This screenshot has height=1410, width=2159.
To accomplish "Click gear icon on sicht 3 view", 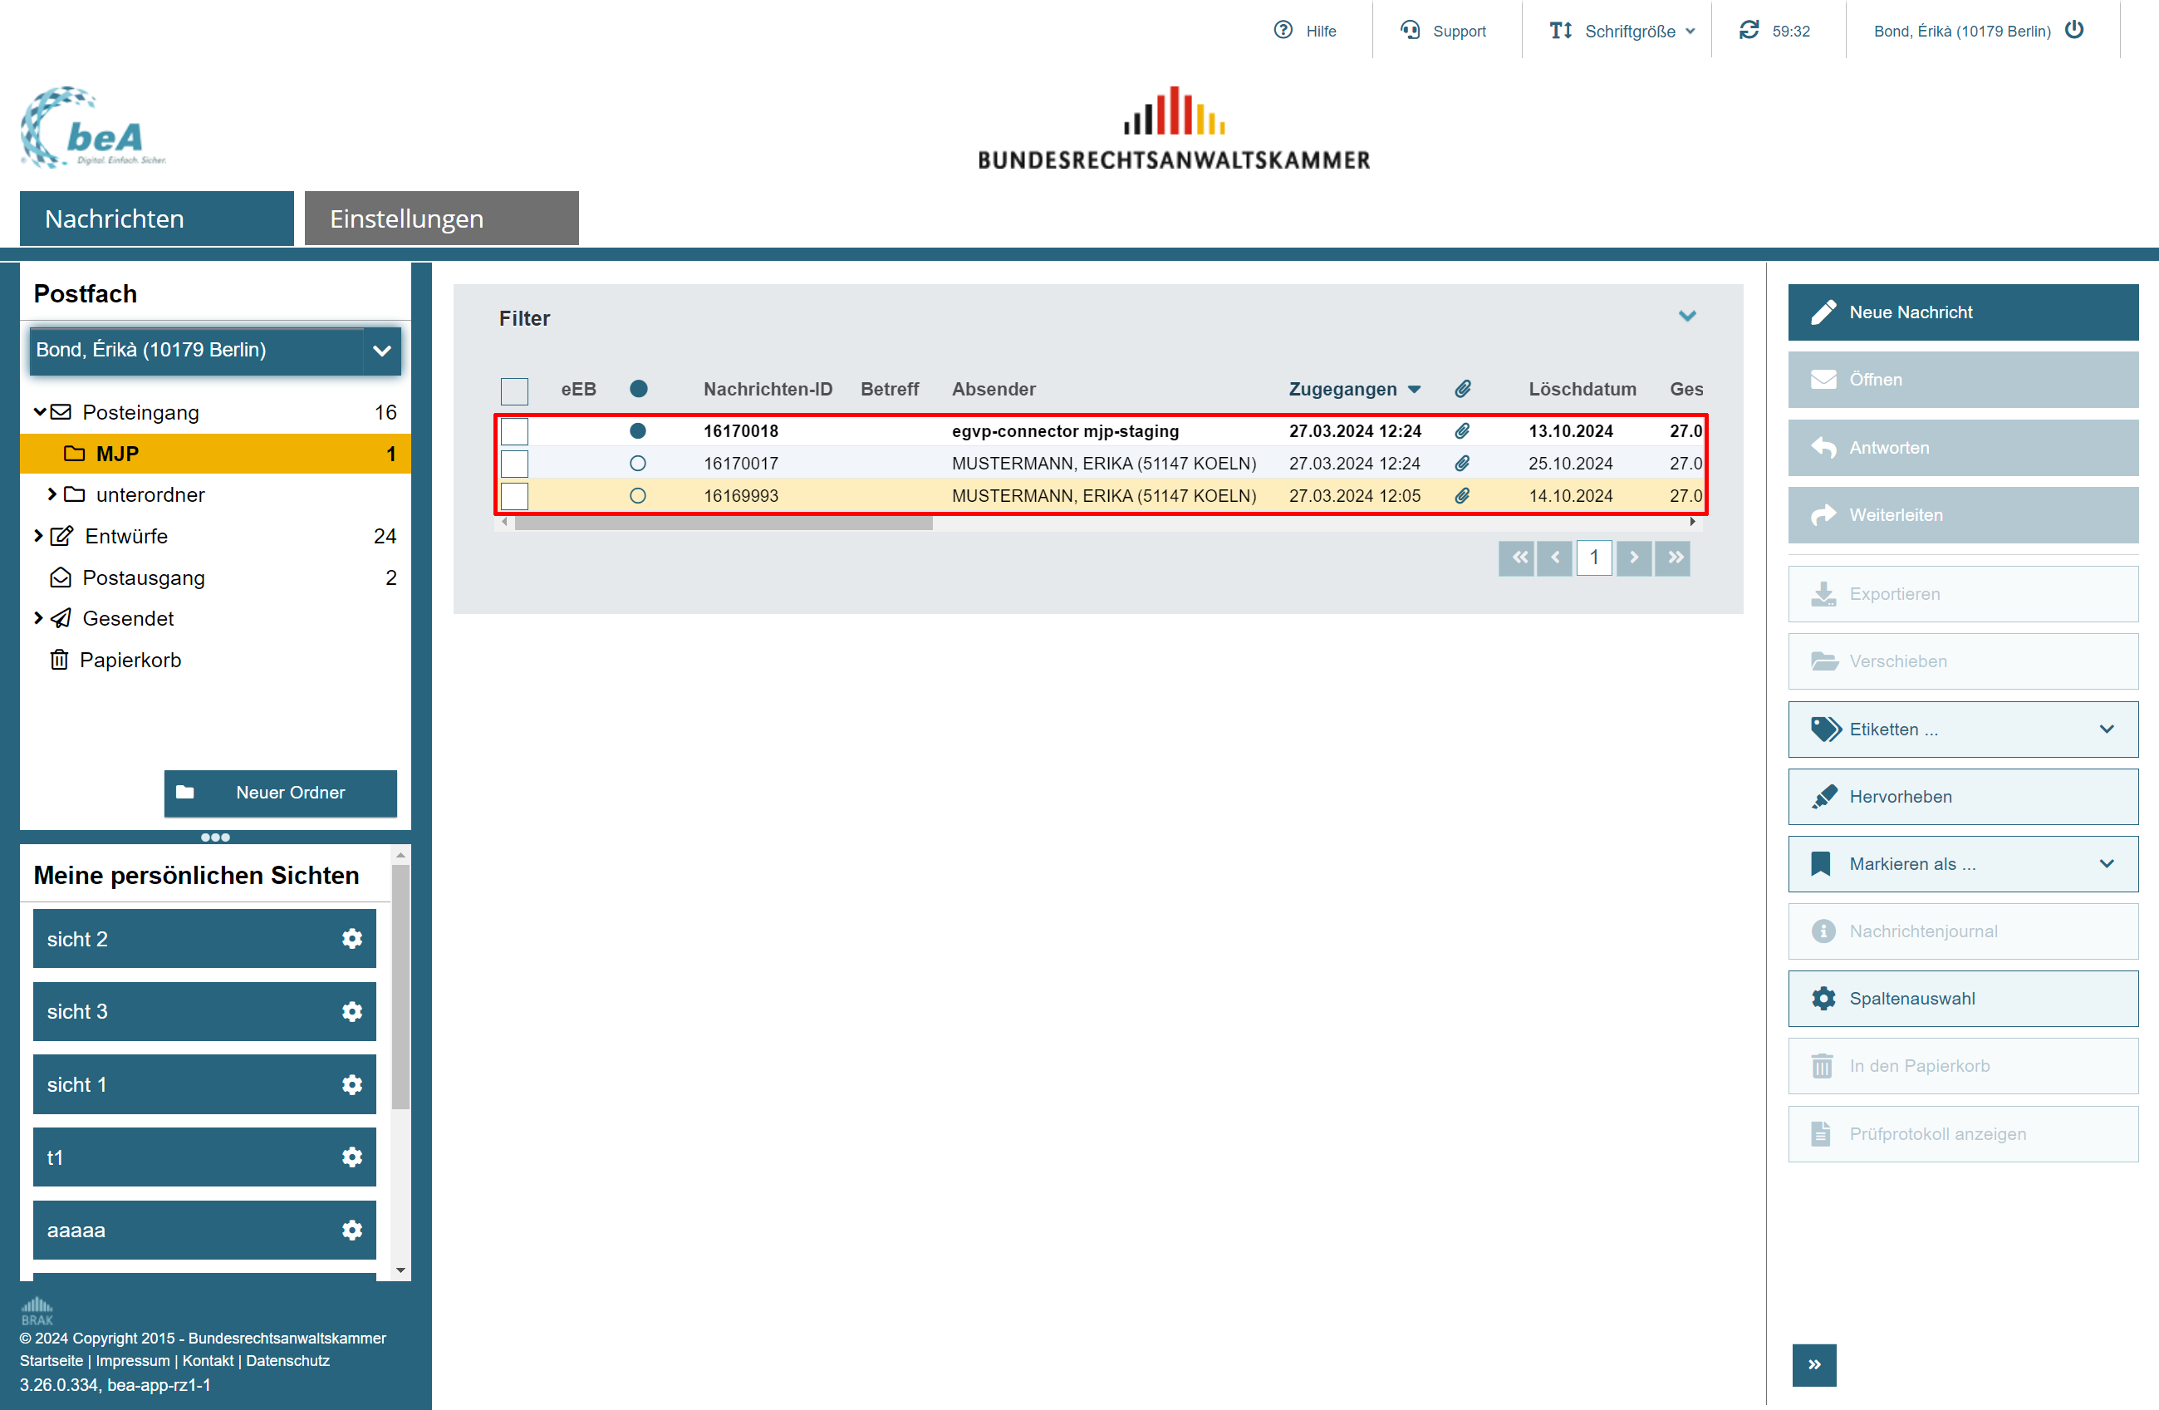I will (x=352, y=1012).
